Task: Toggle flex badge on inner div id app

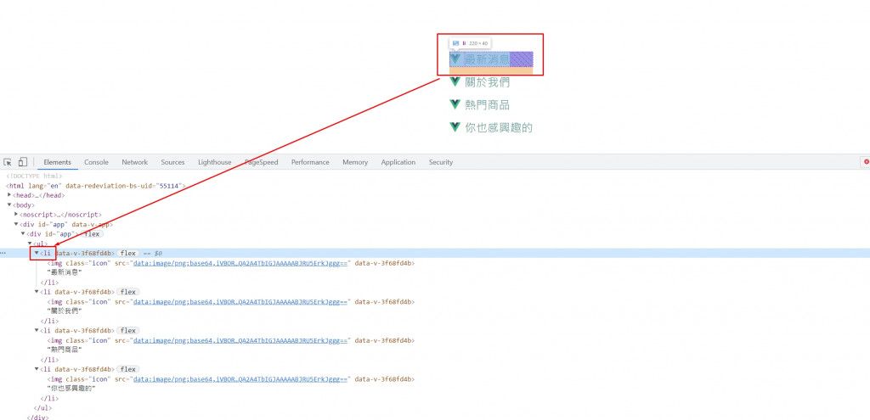Action: tap(92, 234)
